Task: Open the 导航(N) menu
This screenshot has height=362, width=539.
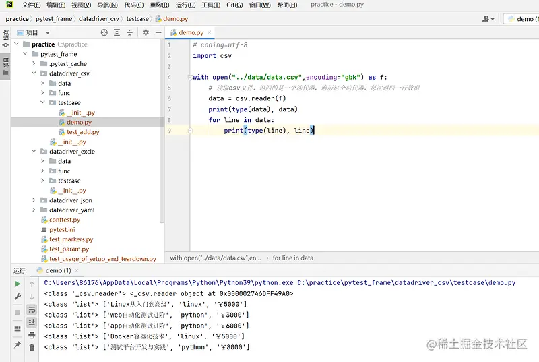Action: [107, 5]
